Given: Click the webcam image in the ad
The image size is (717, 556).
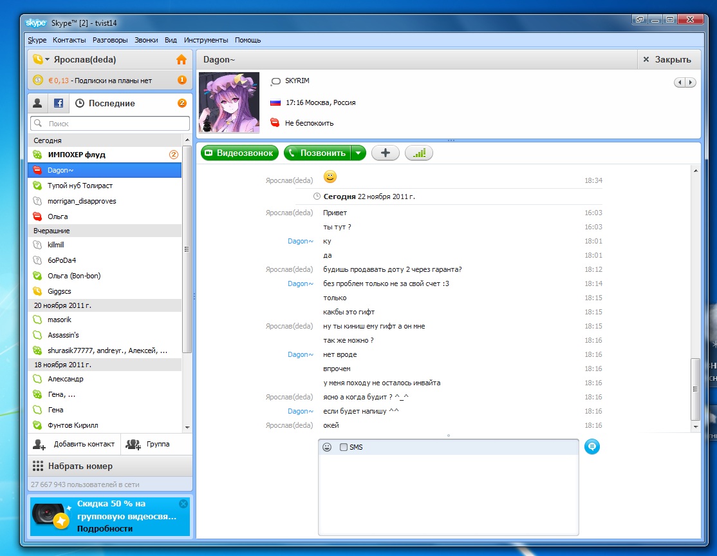Looking at the screenshot, I should point(51,515).
